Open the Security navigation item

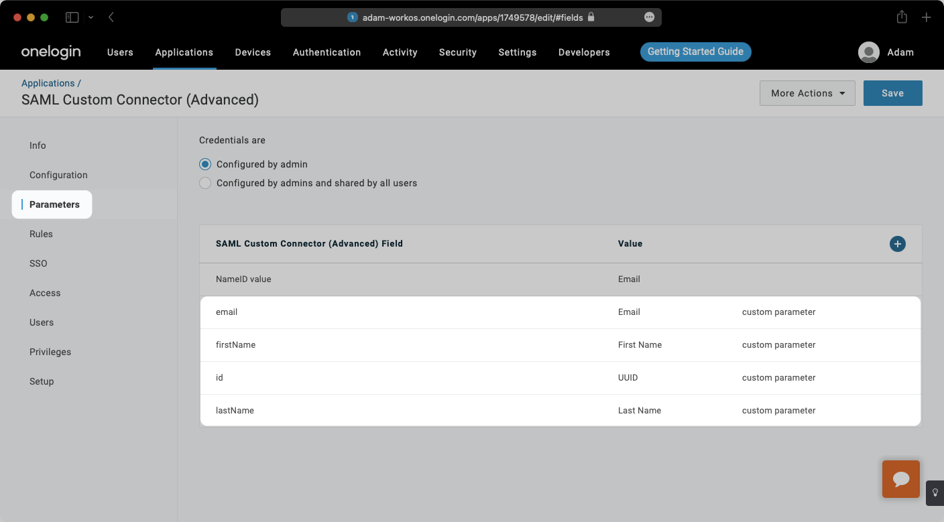(x=457, y=52)
